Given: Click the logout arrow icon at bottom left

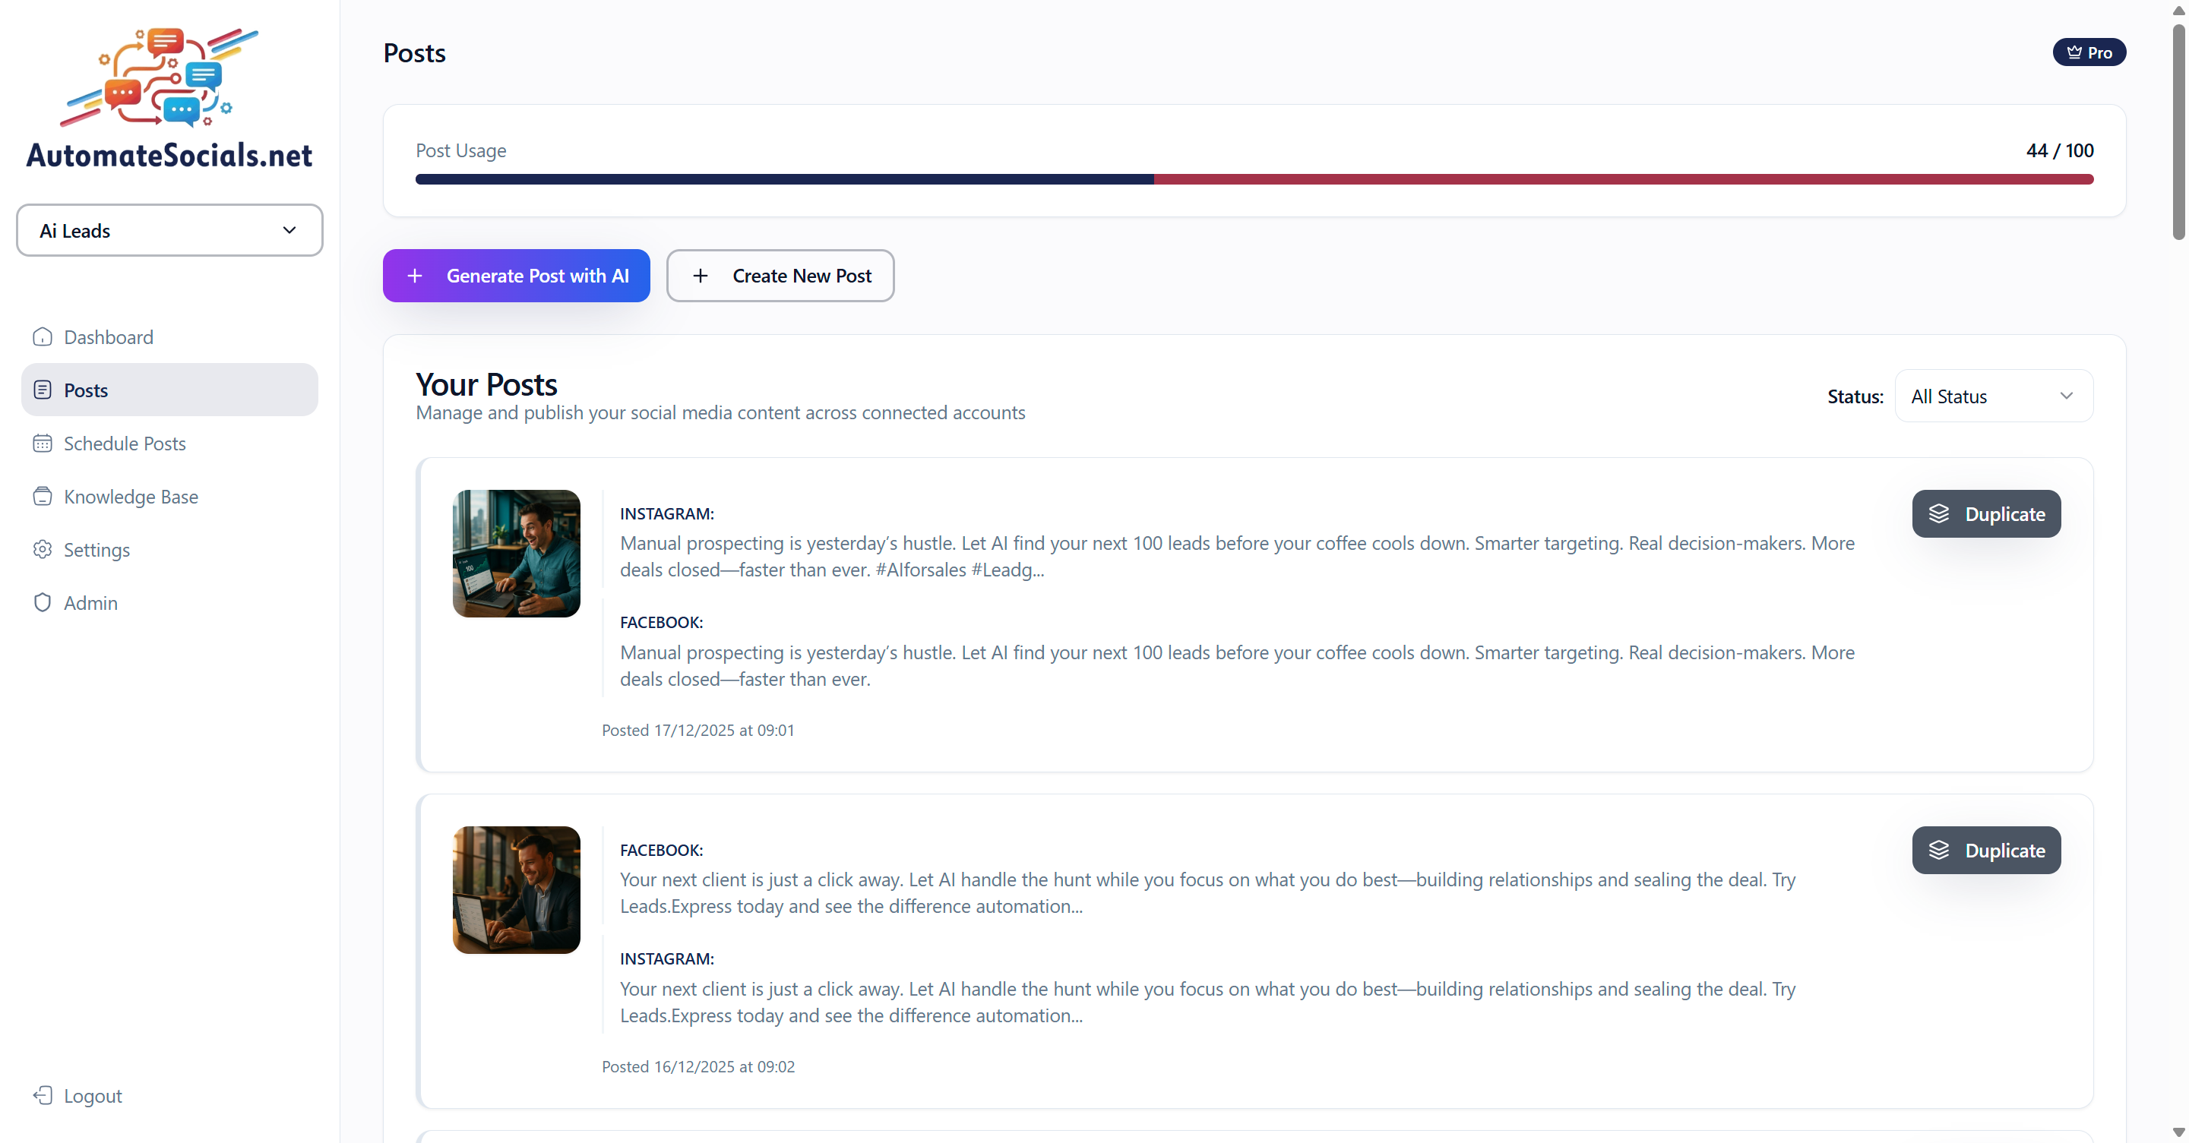Looking at the screenshot, I should coord(43,1095).
